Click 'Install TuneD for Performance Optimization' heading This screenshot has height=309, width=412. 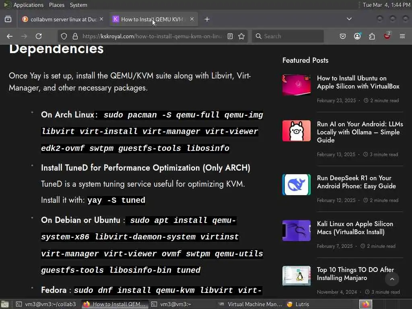[x=146, y=168]
